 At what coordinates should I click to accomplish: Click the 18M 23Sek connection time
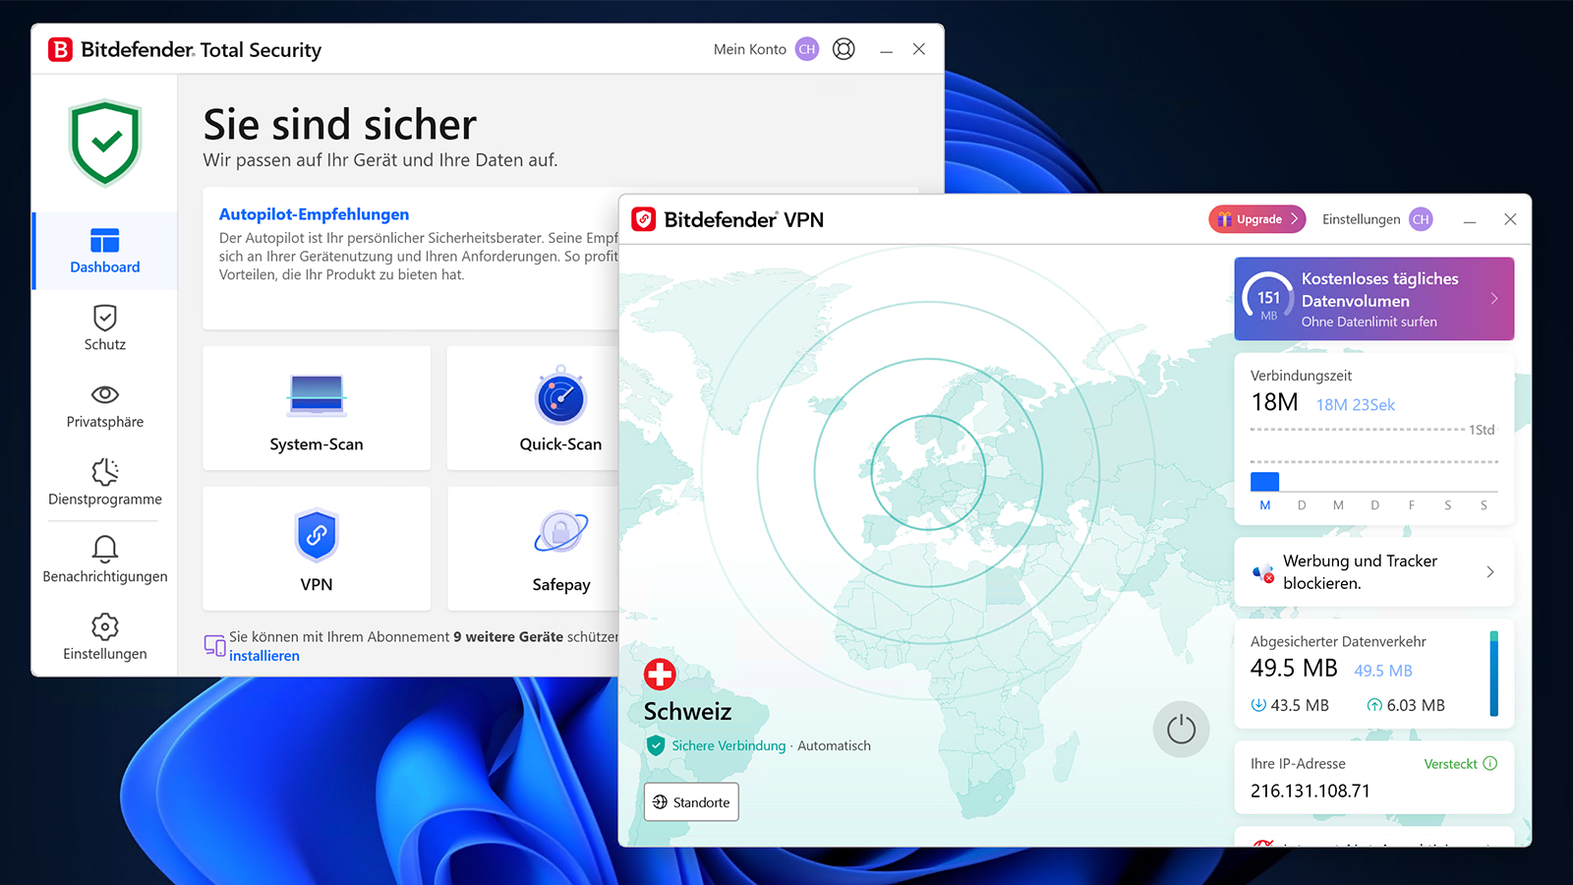point(1356,405)
